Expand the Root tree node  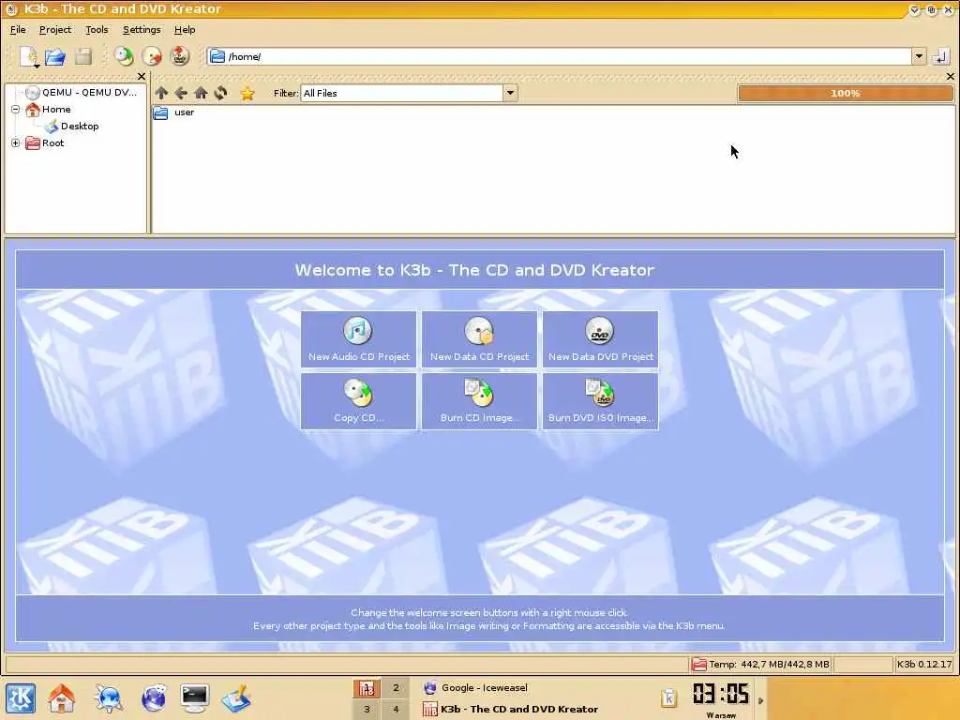point(16,143)
